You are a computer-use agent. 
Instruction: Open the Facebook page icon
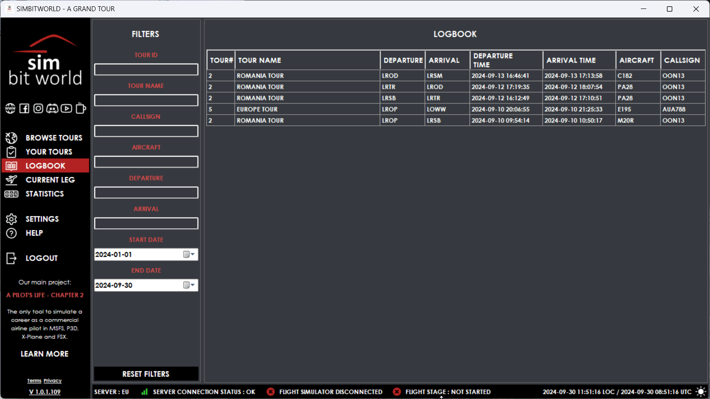click(24, 108)
